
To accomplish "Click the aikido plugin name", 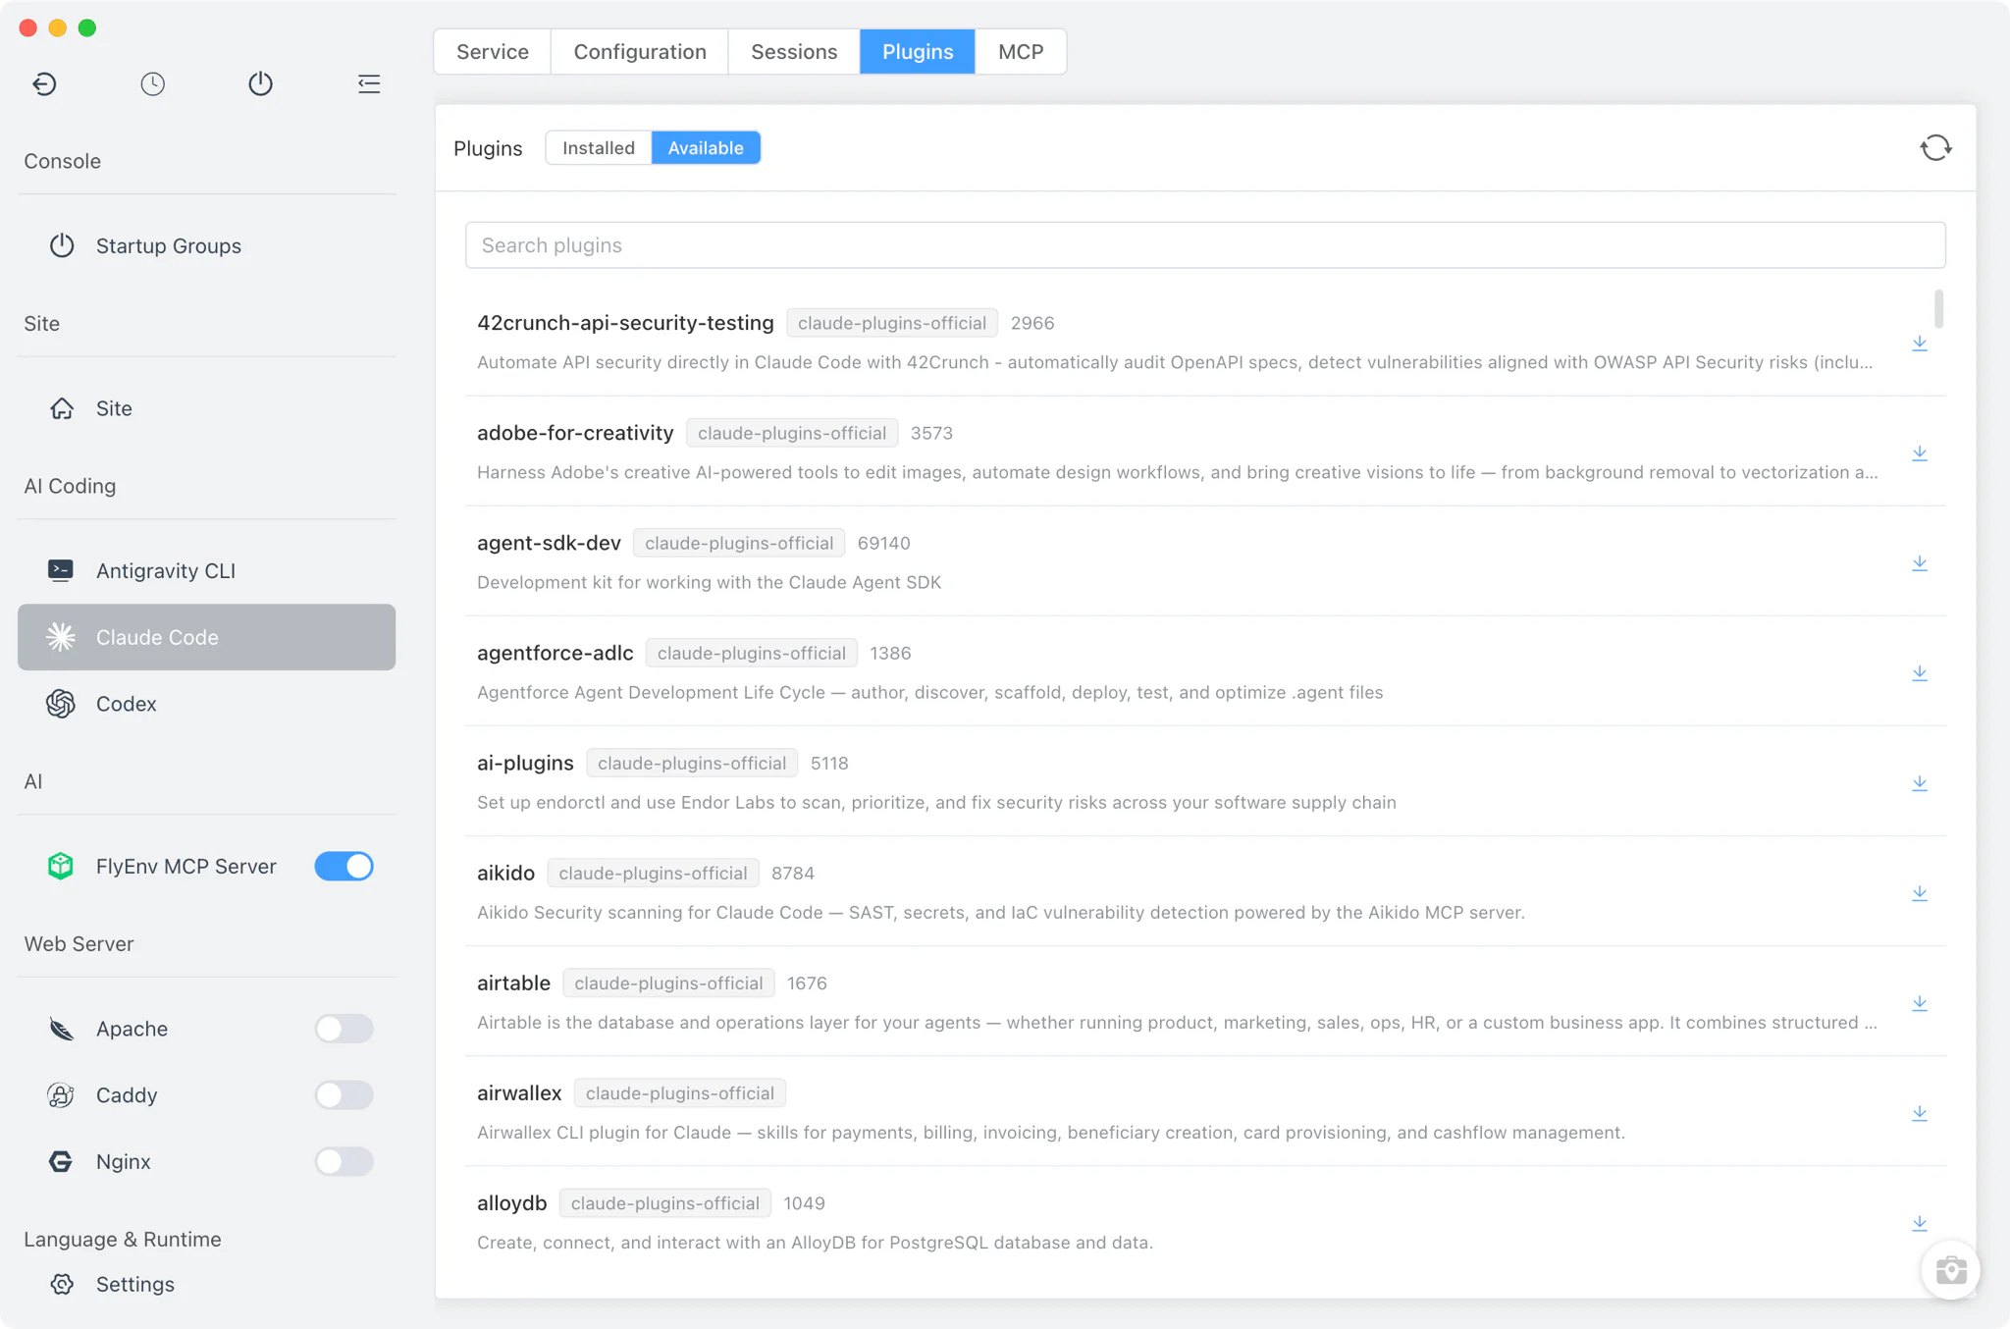I will (505, 873).
